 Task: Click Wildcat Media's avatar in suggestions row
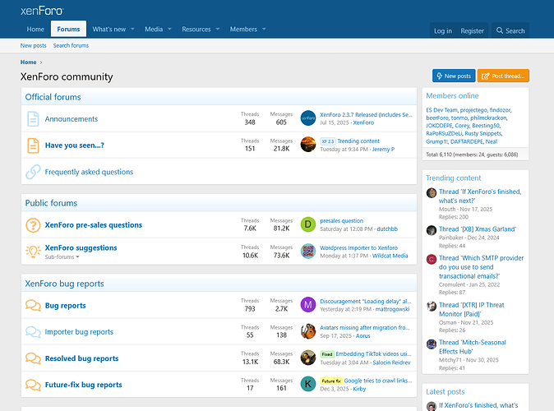[308, 252]
